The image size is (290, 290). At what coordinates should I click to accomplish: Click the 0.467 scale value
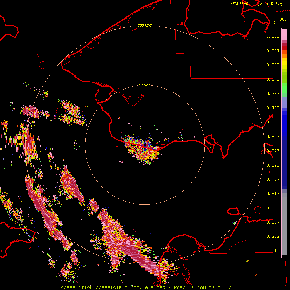click(x=273, y=179)
